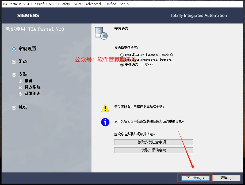Click the Totally Integrated Automation text
Screen dimensions: 245x185
click(198, 15)
